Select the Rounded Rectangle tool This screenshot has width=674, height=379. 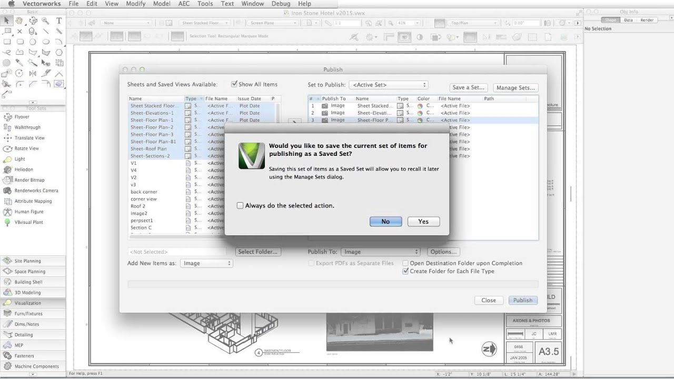tap(19, 42)
